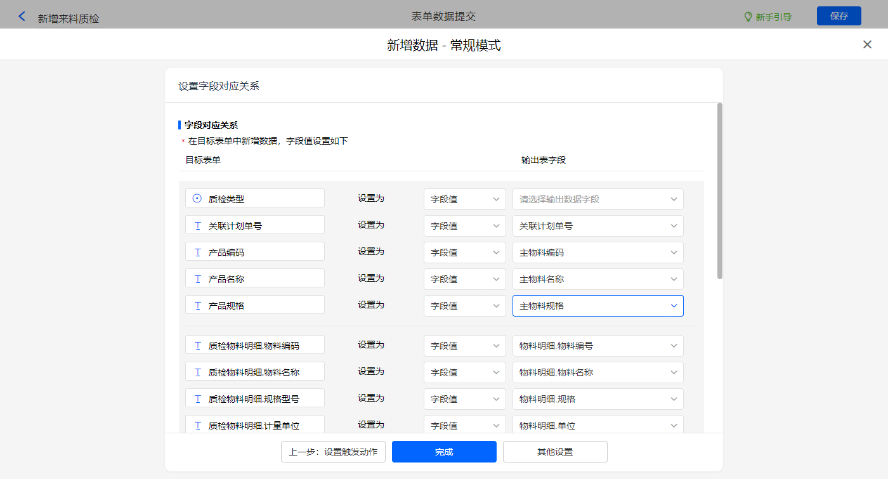Click the text icon beside 产品编码

(x=197, y=252)
